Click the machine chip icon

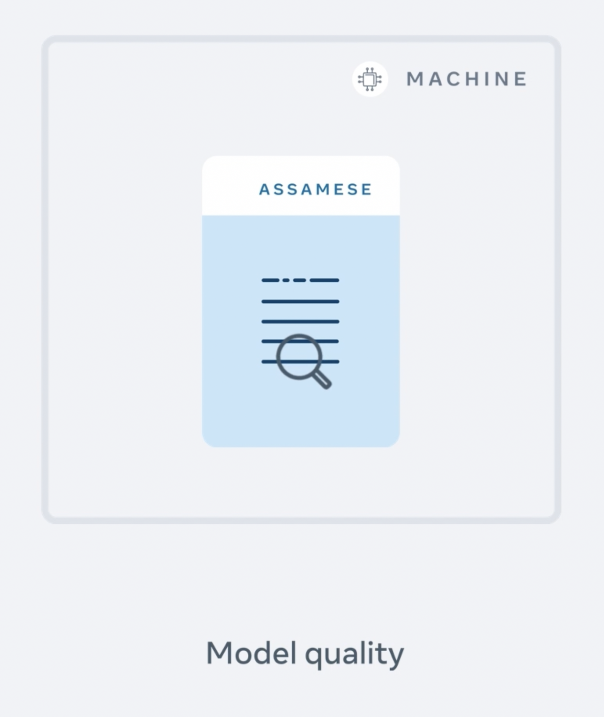(x=370, y=79)
